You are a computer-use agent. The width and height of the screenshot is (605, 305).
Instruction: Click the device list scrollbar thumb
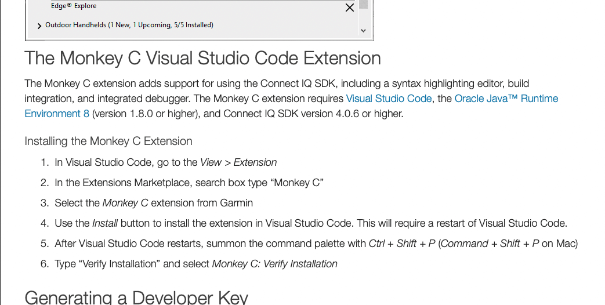(x=363, y=5)
